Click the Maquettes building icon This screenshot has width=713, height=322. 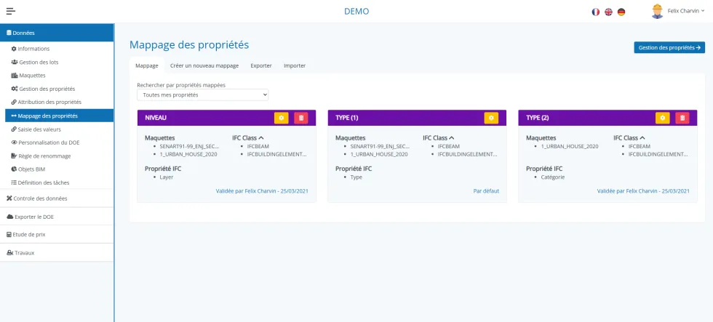click(x=14, y=76)
